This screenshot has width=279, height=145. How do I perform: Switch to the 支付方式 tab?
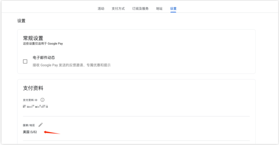[118, 8]
